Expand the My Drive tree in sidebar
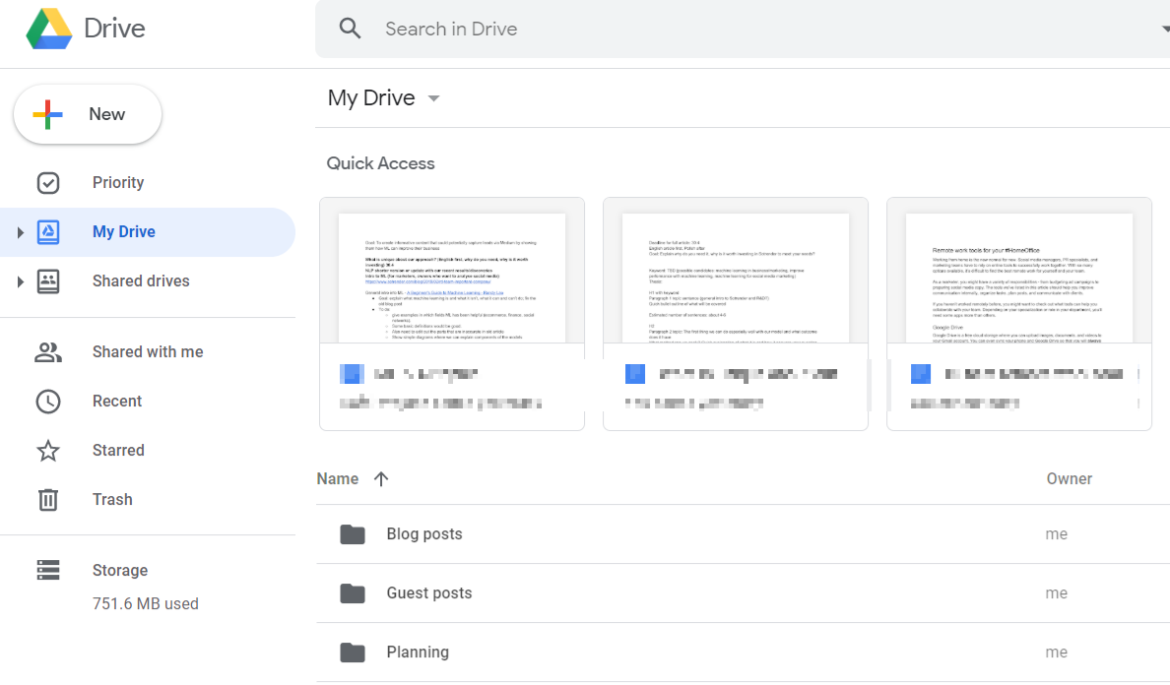This screenshot has width=1170, height=685. pos(19,232)
